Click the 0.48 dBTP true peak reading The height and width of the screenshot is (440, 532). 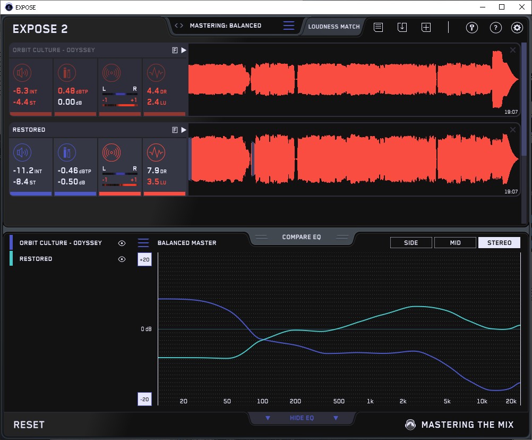click(x=73, y=91)
